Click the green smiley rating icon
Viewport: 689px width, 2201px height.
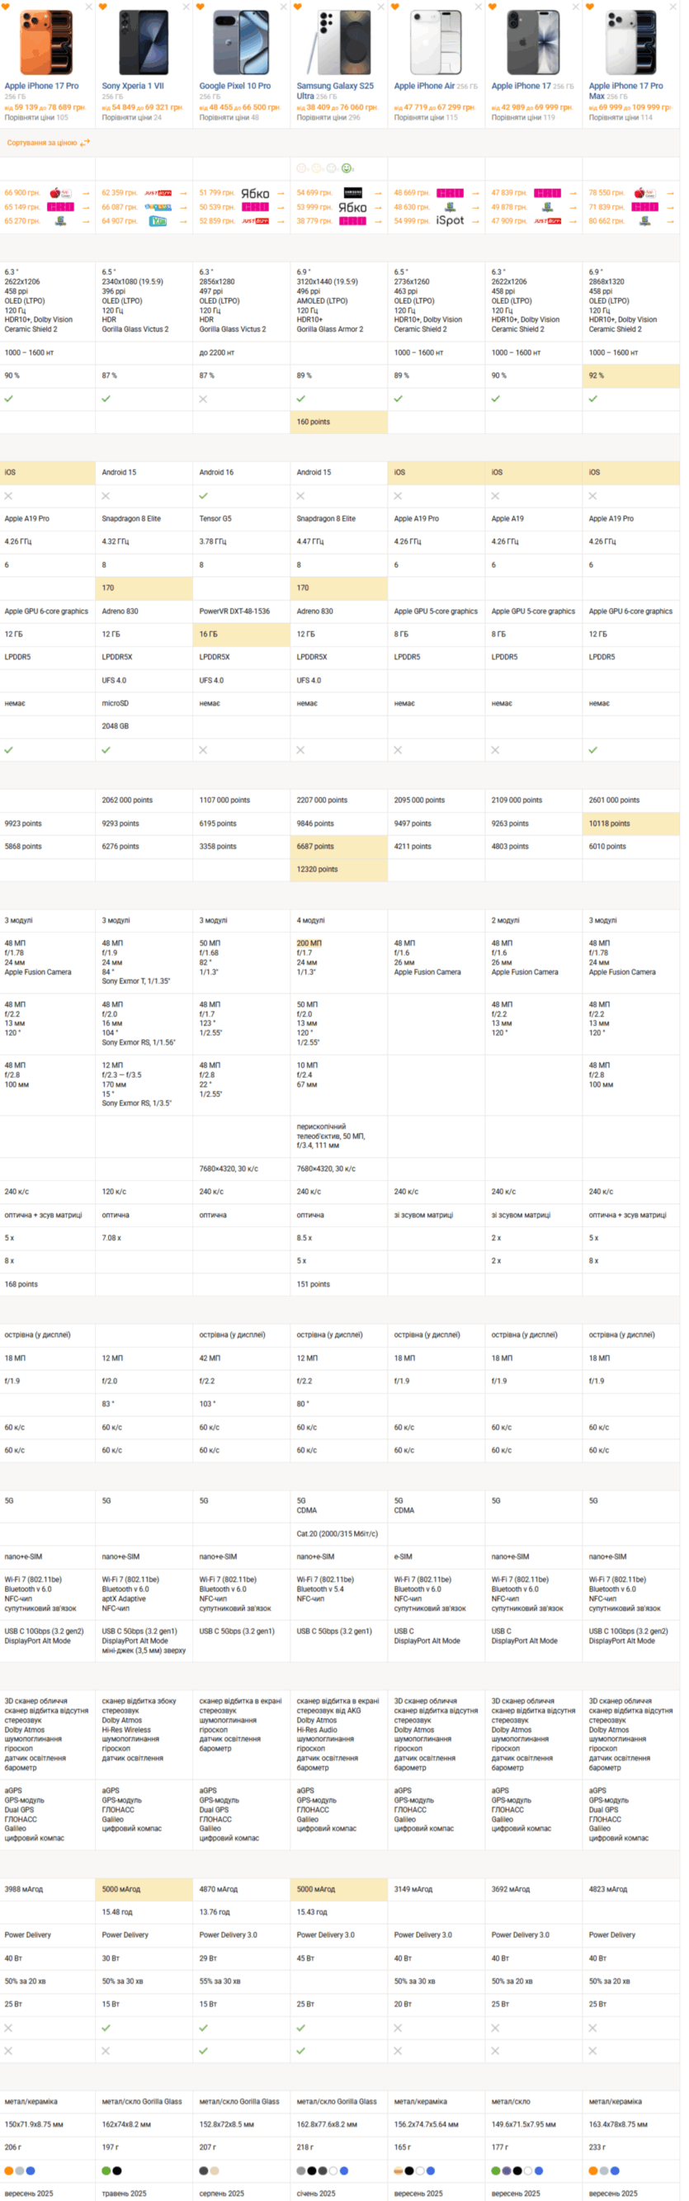(347, 168)
